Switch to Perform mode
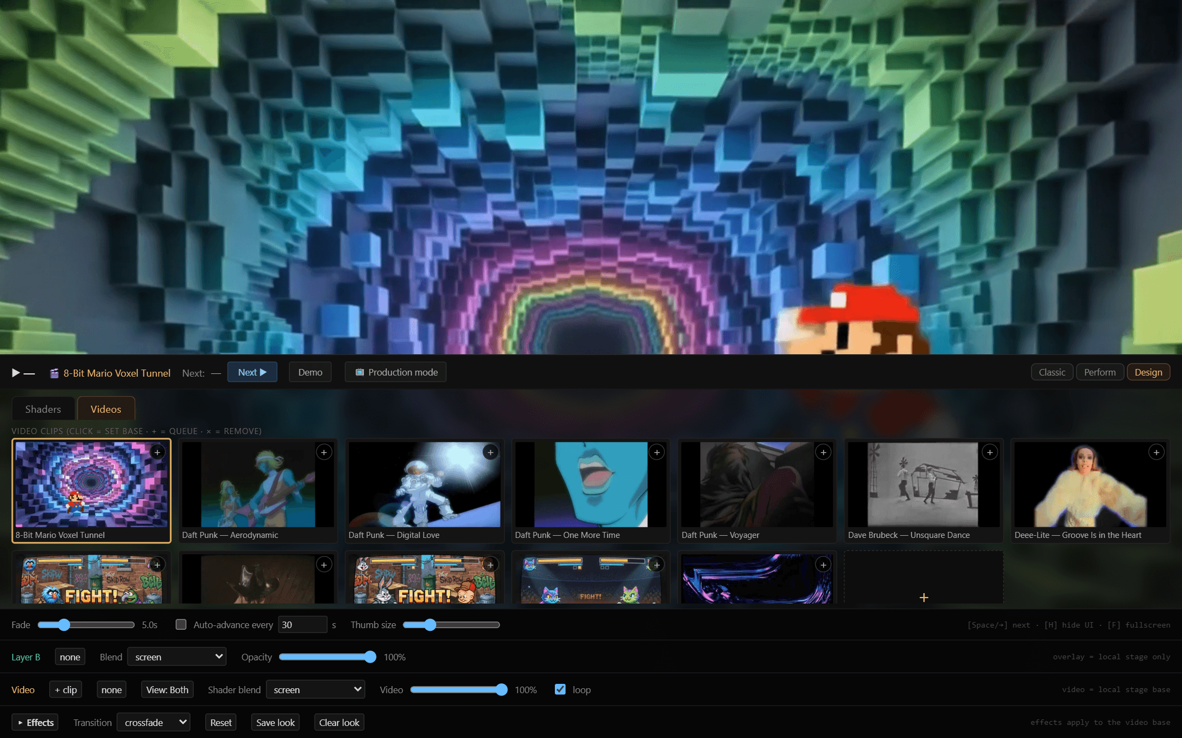This screenshot has width=1182, height=738. [1100, 372]
